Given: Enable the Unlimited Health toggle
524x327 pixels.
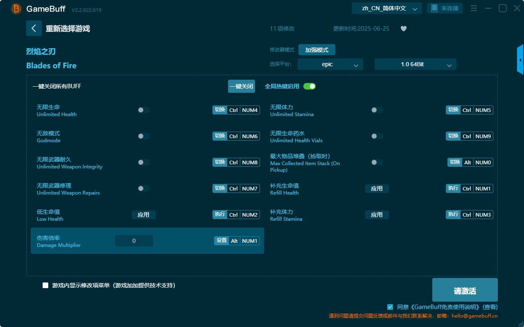Looking at the screenshot, I should [x=143, y=110].
